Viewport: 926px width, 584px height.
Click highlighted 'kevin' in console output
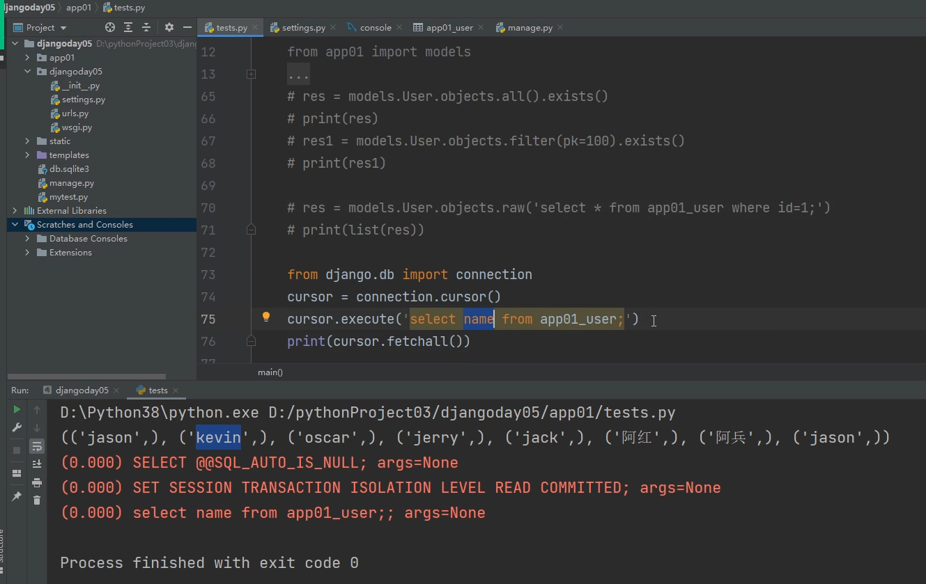[x=218, y=437]
